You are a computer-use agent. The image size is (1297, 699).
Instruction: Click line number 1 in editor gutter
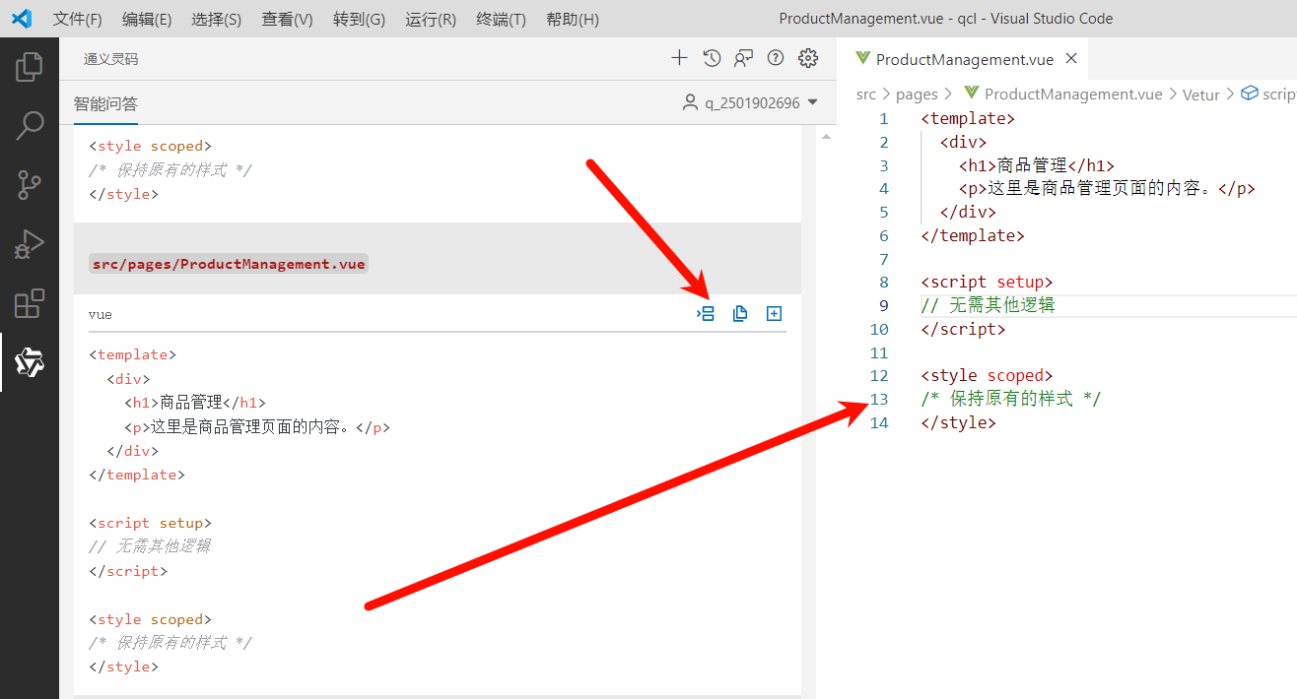pyautogui.click(x=884, y=118)
